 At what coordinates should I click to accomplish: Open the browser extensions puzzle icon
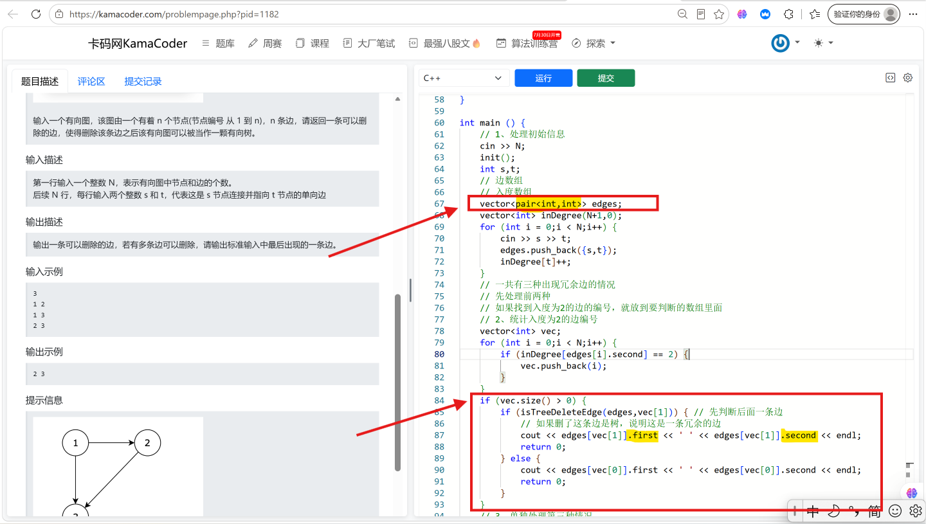(x=788, y=14)
